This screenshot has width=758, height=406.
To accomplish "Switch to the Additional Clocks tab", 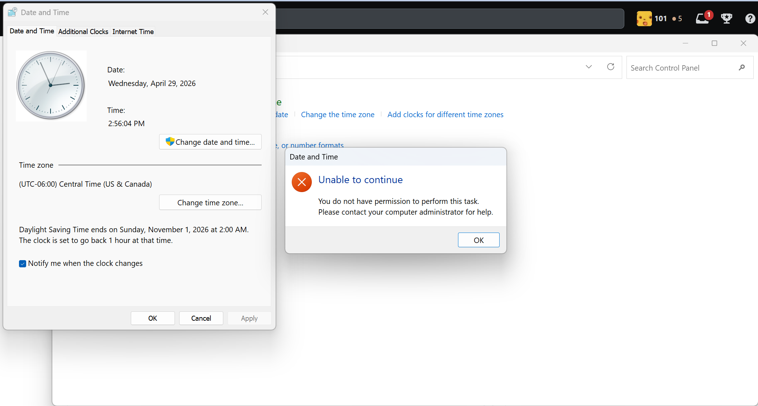I will tap(83, 32).
